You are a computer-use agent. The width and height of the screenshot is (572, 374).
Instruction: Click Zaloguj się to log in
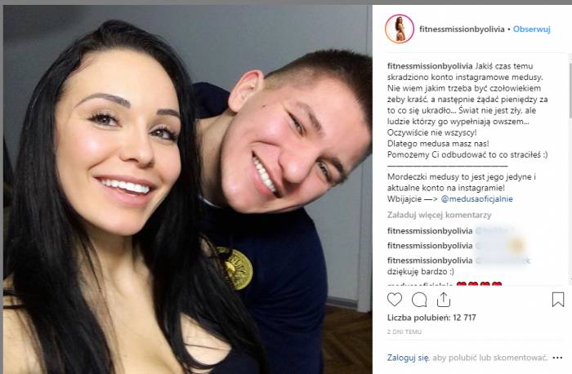pos(409,358)
